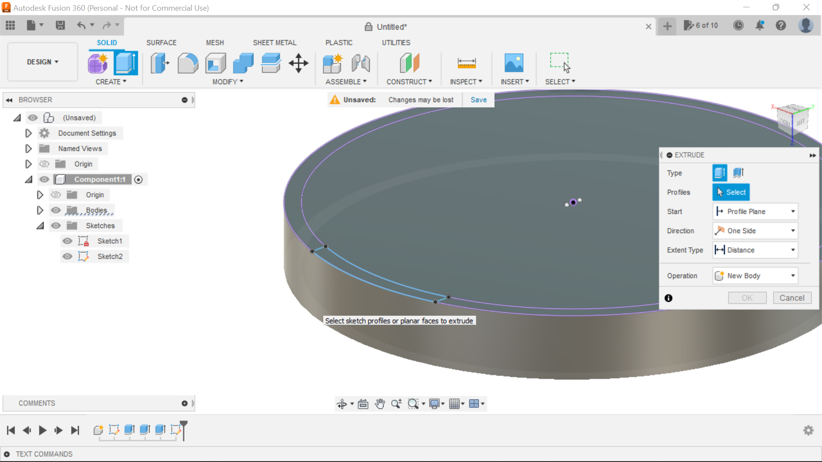The image size is (822, 462).
Task: Toggle visibility of Sketch1
Action: (x=68, y=241)
